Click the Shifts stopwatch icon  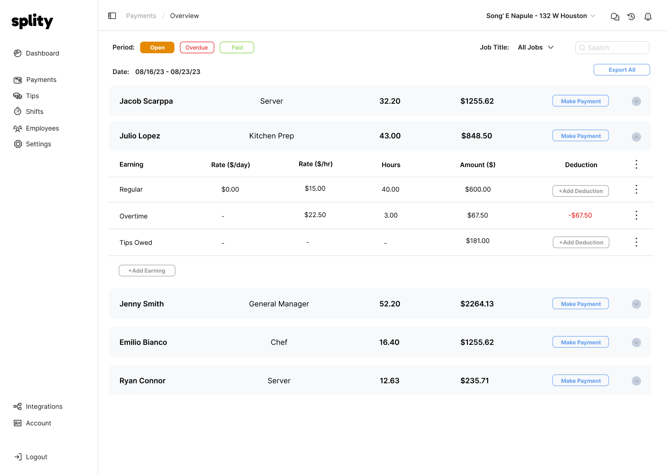tap(18, 111)
